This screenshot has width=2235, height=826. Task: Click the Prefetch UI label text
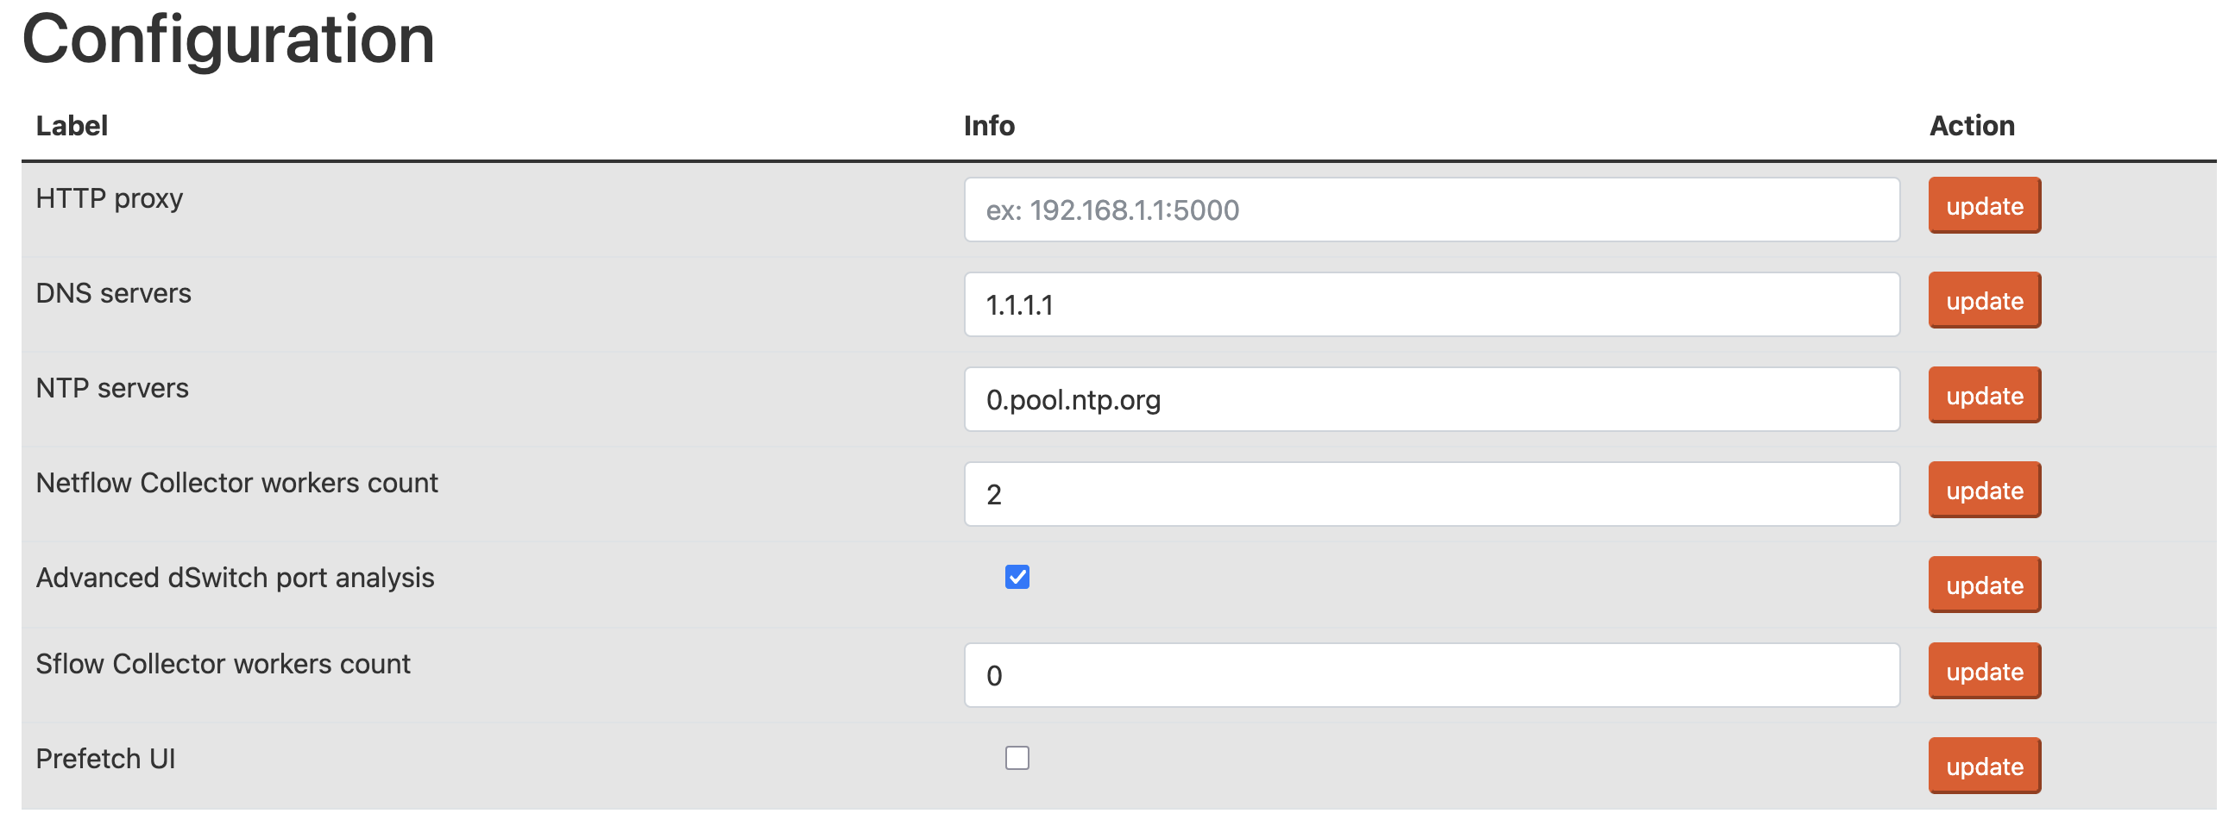(x=106, y=760)
